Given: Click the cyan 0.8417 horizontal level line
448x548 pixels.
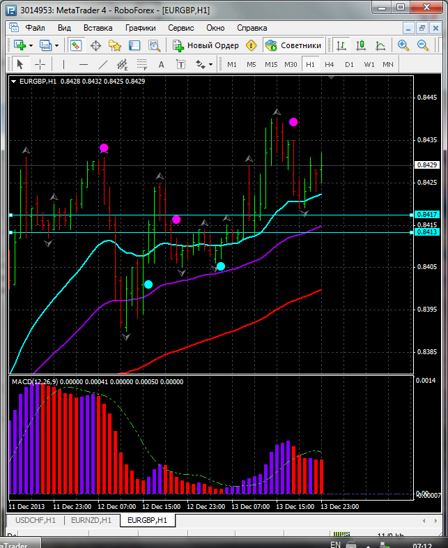Looking at the screenshot, I should (x=209, y=215).
